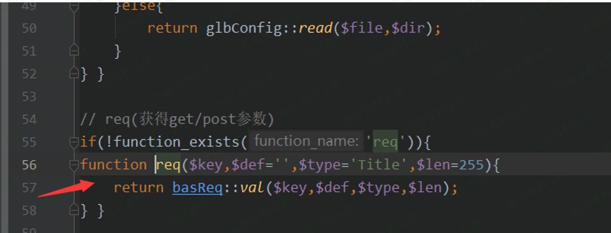This screenshot has height=233, width=611.
Task: Click the req(获得get/post参数) comment line
Action: point(178,119)
